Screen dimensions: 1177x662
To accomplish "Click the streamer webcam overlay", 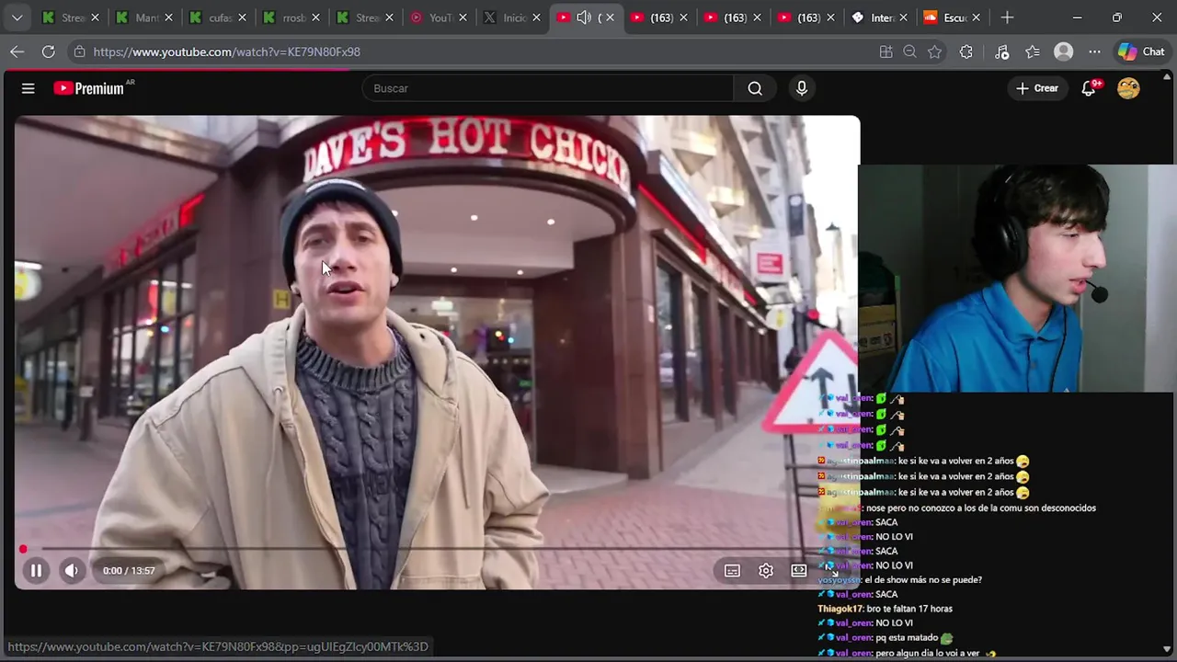I will point(1017,279).
